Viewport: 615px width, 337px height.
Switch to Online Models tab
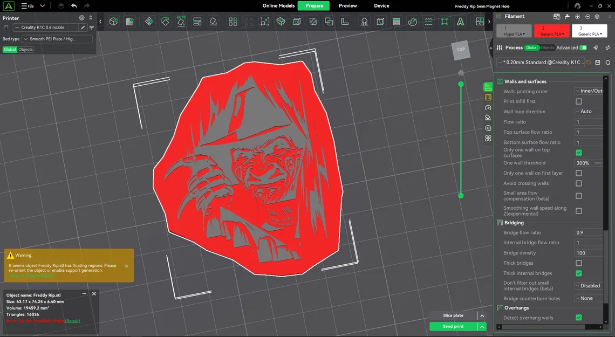click(x=278, y=6)
